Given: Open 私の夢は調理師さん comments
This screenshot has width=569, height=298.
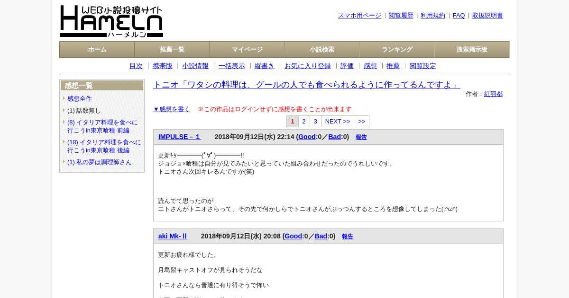Looking at the screenshot, I should (x=100, y=162).
